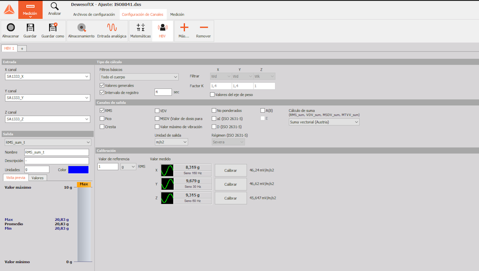Image resolution: width=479 pixels, height=271 pixels.
Task: Click the Dewesoft logo icon
Action: (9, 9)
